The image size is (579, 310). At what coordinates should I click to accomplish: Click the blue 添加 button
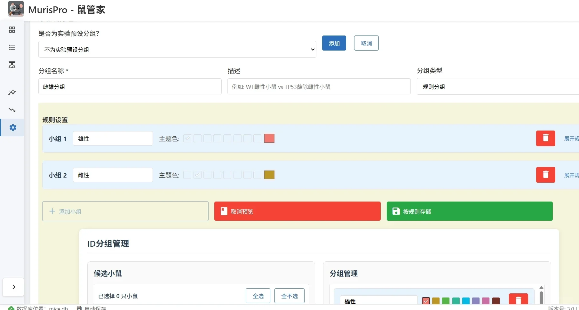pyautogui.click(x=334, y=43)
